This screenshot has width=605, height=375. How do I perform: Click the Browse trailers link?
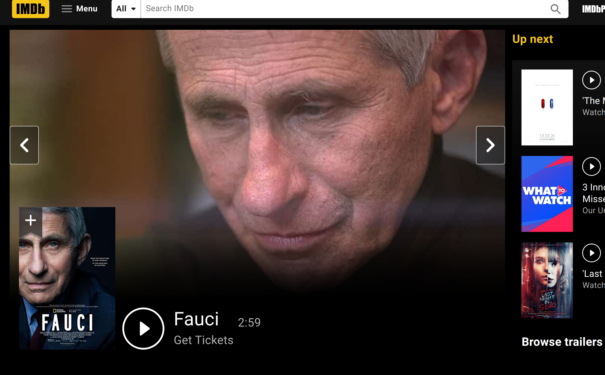562,342
